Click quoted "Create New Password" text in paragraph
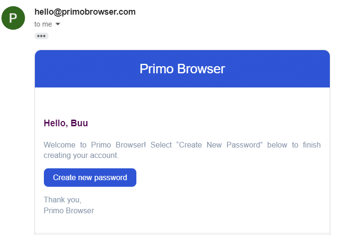The image size is (352, 235). 219,145
